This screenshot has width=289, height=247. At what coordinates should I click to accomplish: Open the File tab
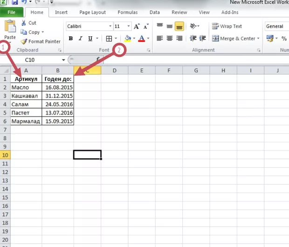point(12,13)
